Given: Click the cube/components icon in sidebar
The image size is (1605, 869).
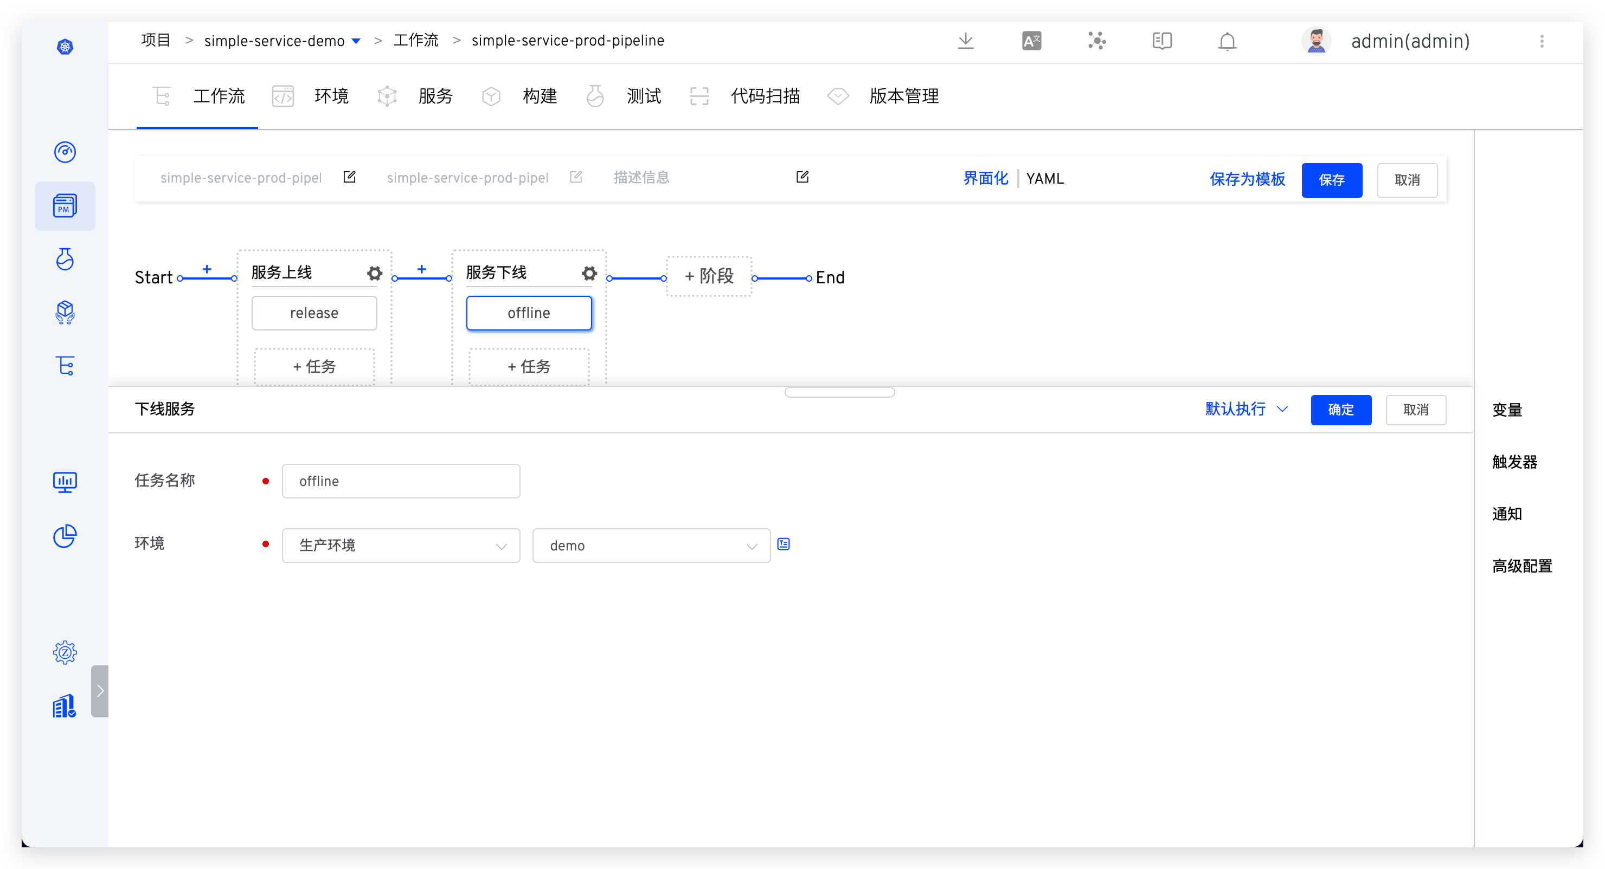Looking at the screenshot, I should click(65, 312).
